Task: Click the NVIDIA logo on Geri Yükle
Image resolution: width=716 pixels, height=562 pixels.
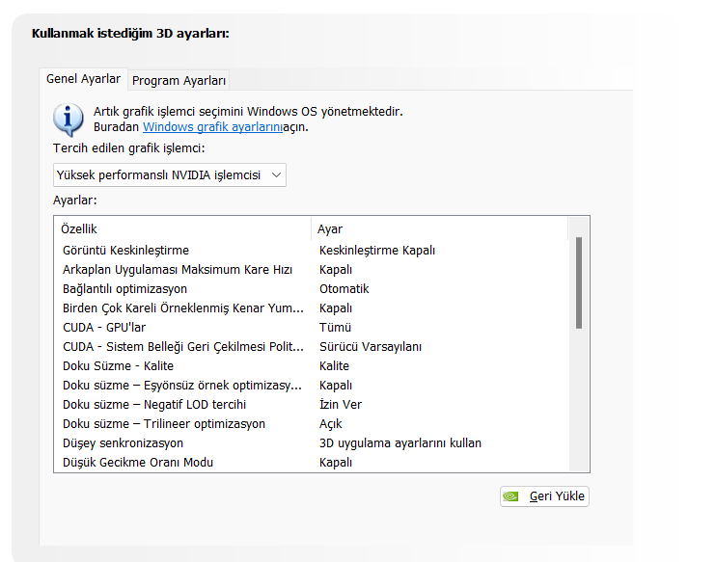Action: click(511, 496)
